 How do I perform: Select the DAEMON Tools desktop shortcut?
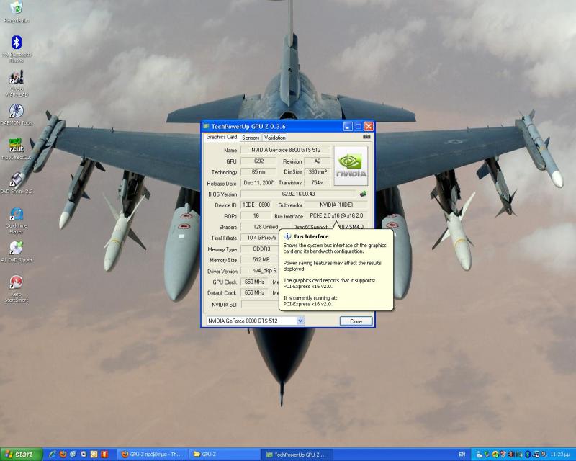click(x=16, y=114)
